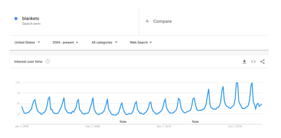Click the Compare text to add a term
281x138 pixels.
[162, 21]
